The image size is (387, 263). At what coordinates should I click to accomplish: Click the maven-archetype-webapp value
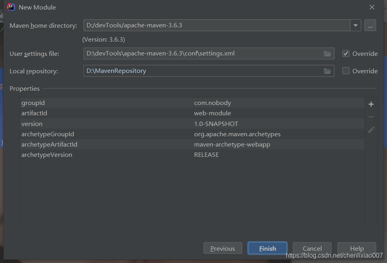click(232, 145)
